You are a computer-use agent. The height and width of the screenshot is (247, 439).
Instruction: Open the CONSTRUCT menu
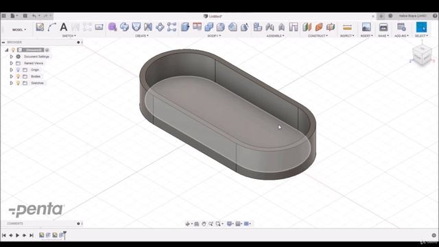(318, 36)
